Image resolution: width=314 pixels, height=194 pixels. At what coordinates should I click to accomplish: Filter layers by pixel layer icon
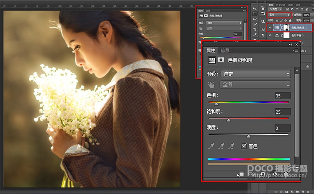pyautogui.click(x=287, y=9)
